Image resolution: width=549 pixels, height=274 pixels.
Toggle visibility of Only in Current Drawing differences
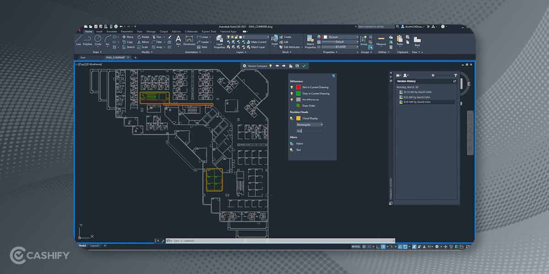291,93
